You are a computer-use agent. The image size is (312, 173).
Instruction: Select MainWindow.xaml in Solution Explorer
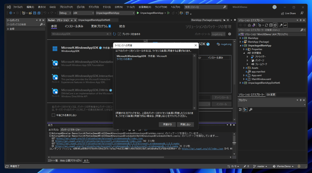tap(261, 79)
